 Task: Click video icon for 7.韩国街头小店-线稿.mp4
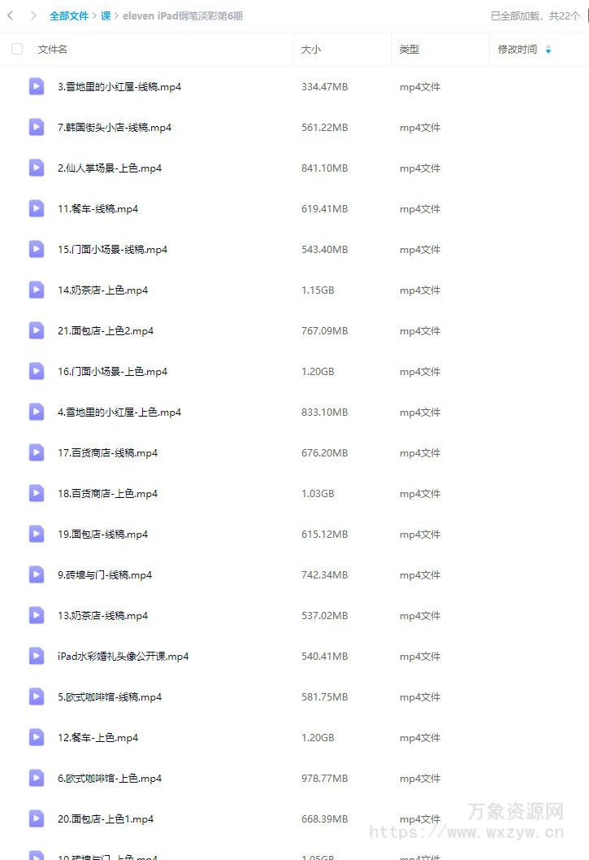(x=37, y=127)
